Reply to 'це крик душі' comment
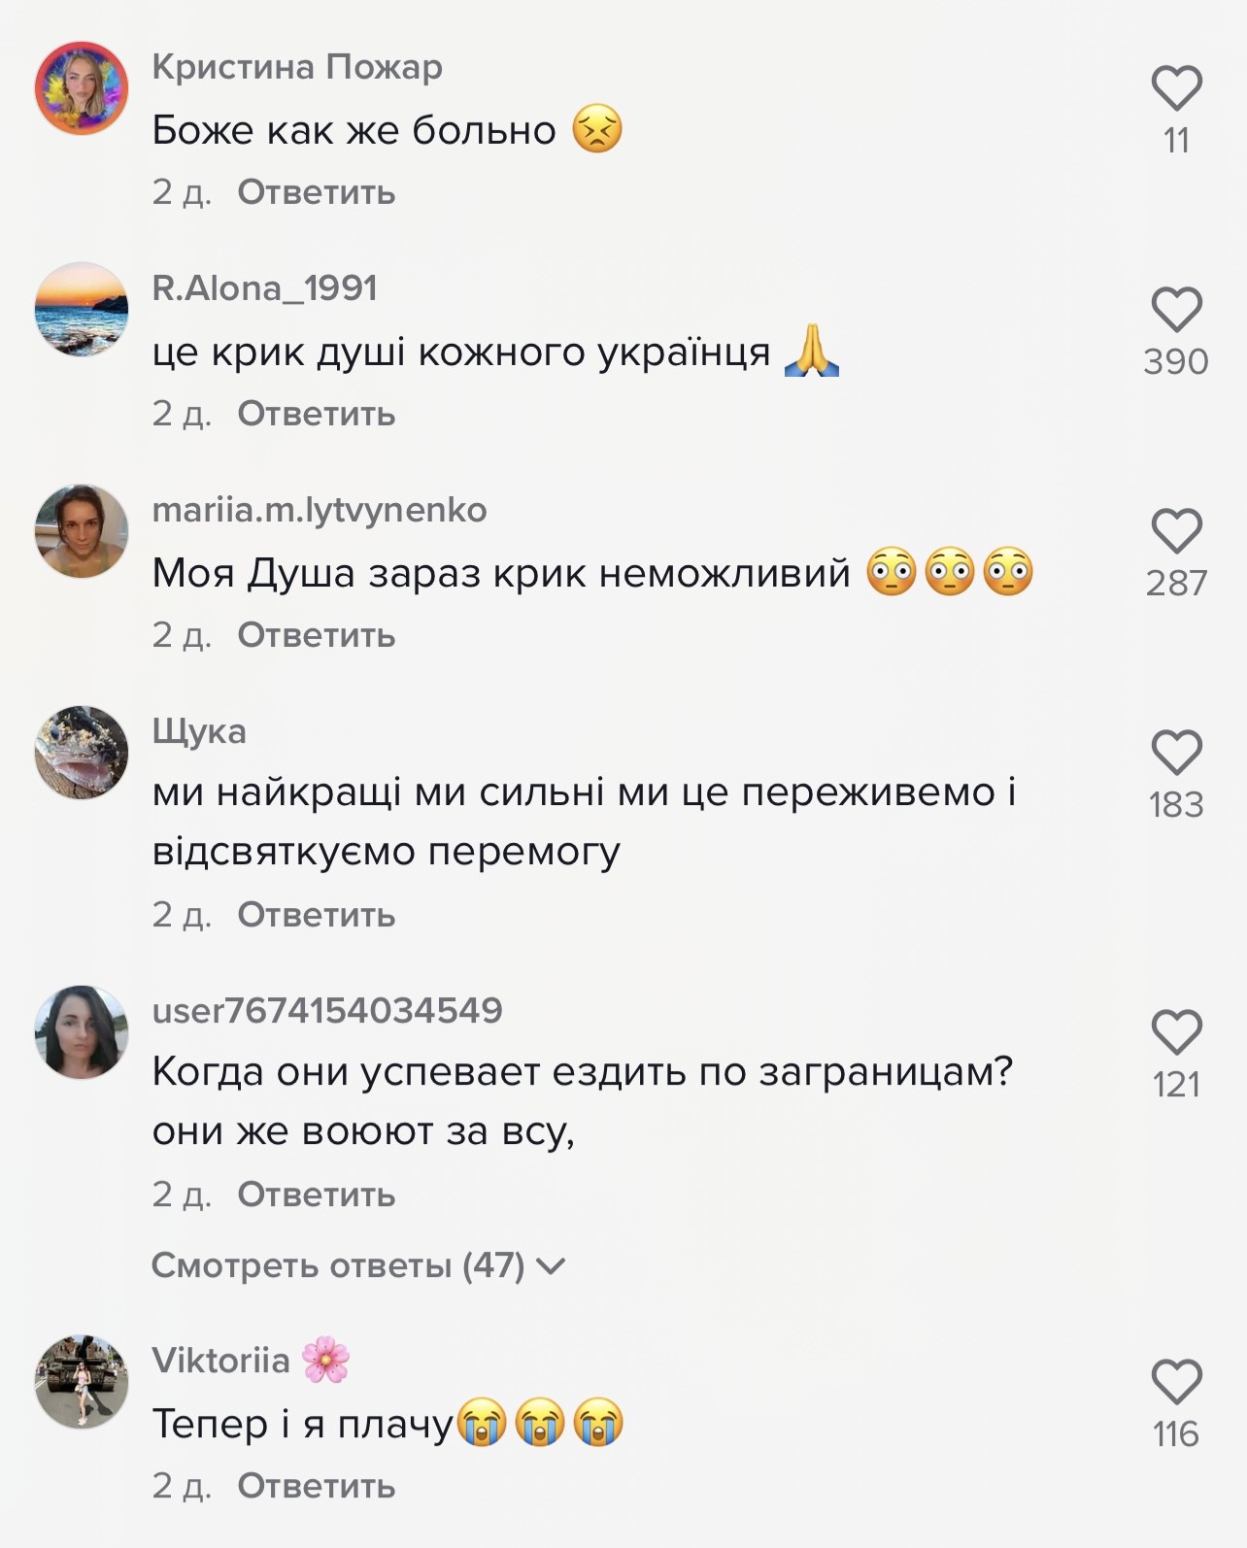This screenshot has height=1548, width=1247. click(x=317, y=414)
